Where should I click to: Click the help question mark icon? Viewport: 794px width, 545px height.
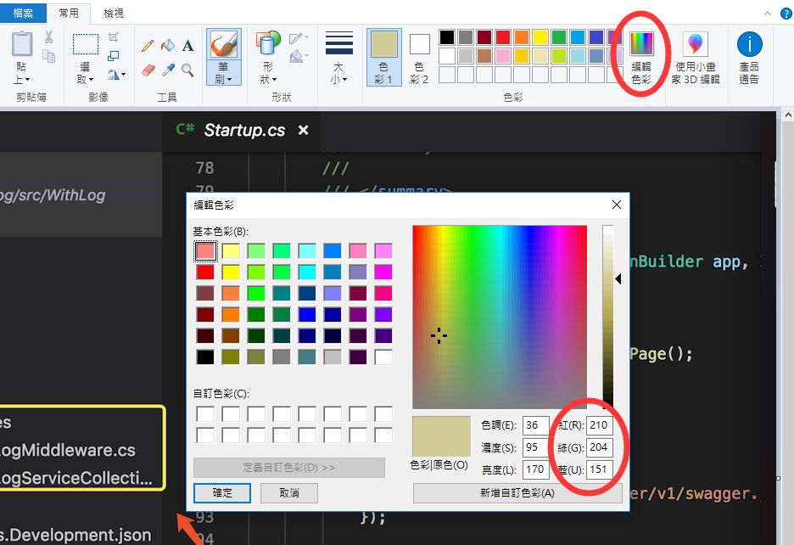pos(786,14)
